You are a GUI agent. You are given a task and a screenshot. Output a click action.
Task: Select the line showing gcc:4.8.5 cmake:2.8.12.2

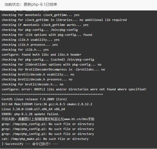pos(47,104)
